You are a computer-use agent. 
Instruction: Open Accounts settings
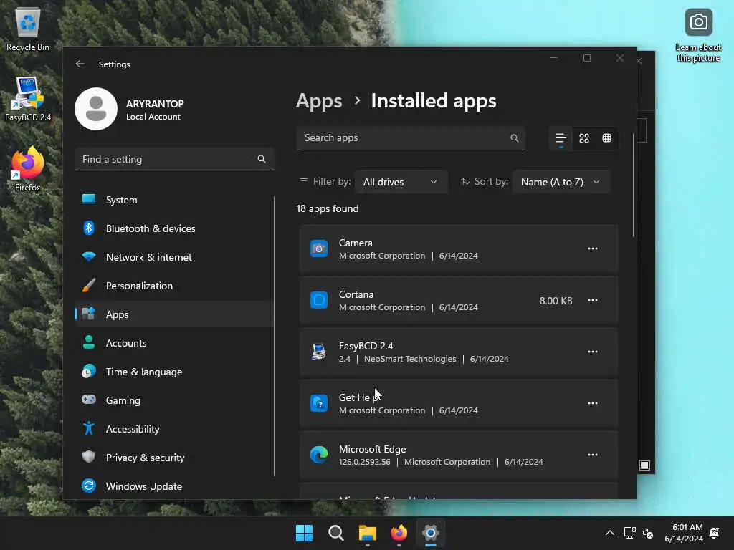(x=173, y=343)
